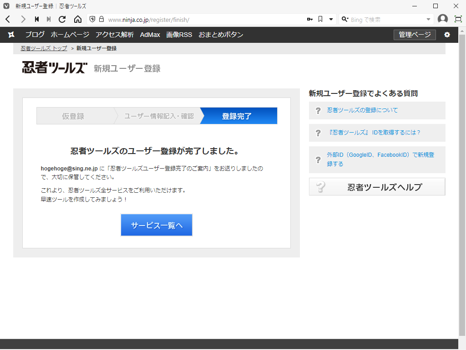Click the page capture icon
Viewport: 466px width, 350px height.
(458, 19)
